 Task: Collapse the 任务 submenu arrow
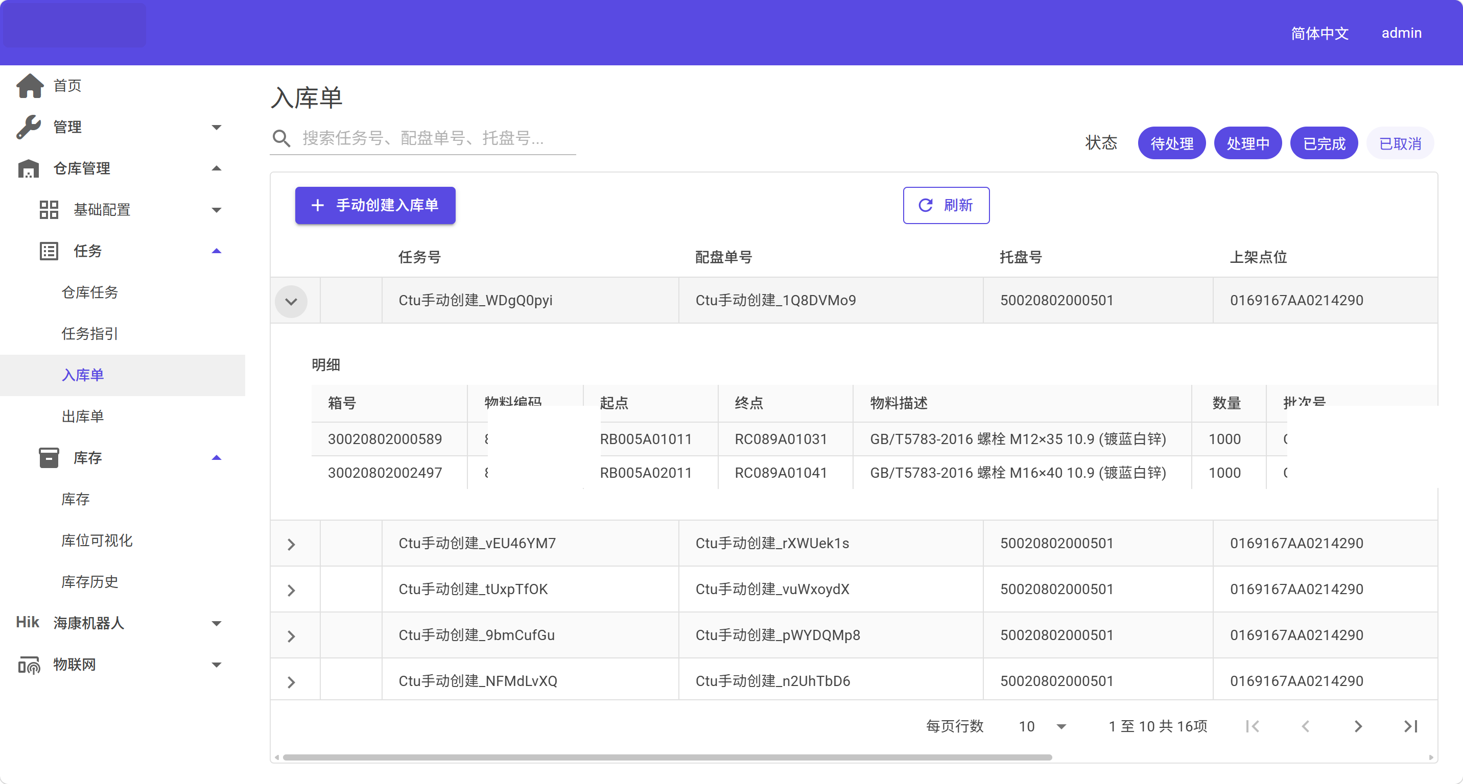(x=217, y=251)
